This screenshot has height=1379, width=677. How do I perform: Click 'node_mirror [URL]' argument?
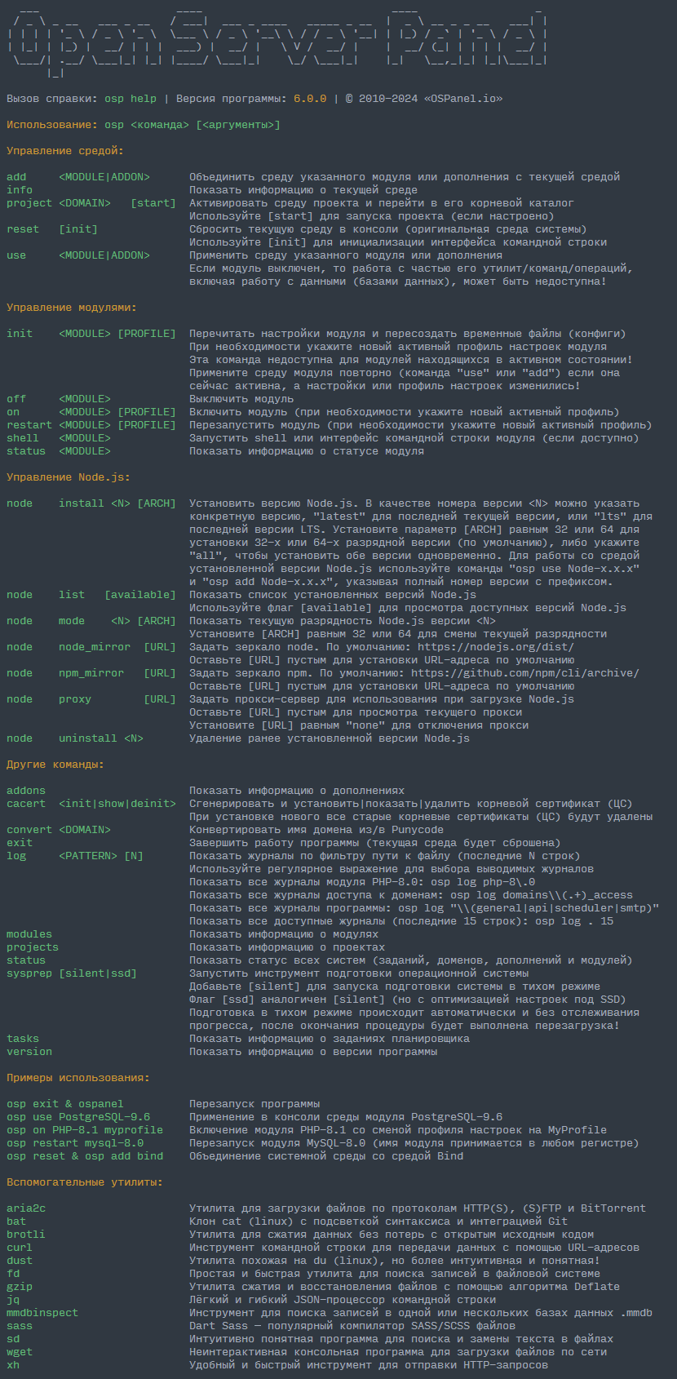[x=117, y=647]
